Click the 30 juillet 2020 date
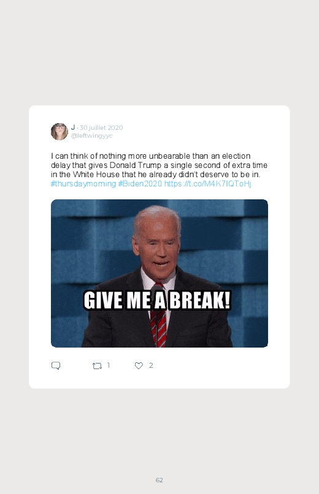The image size is (319, 494). (x=101, y=127)
